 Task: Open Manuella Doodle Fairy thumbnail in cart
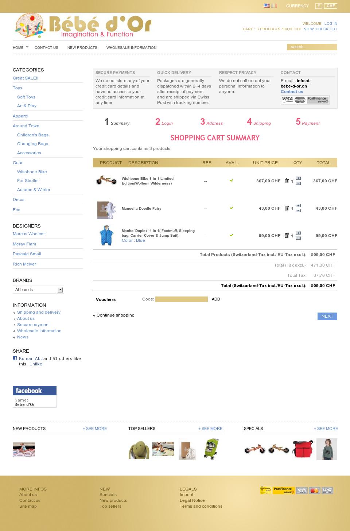click(x=106, y=209)
